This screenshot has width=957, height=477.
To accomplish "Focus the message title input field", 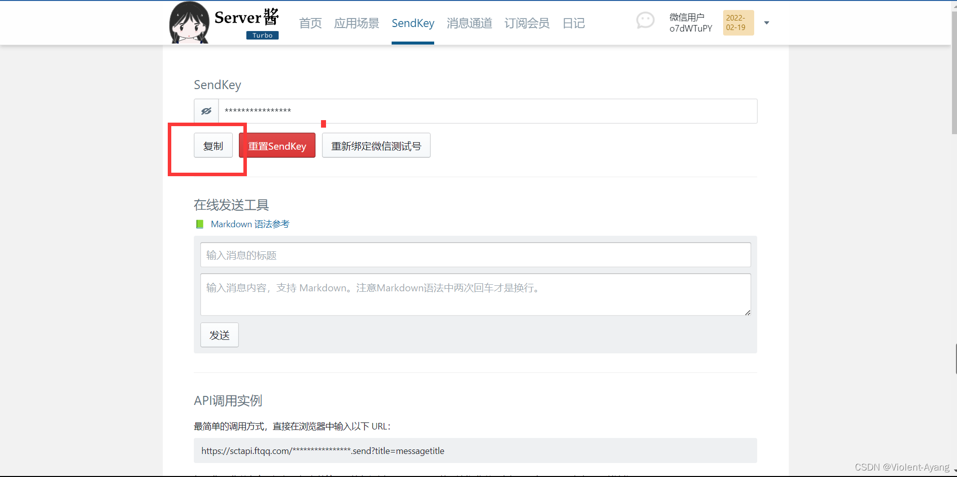I will pyautogui.click(x=475, y=255).
